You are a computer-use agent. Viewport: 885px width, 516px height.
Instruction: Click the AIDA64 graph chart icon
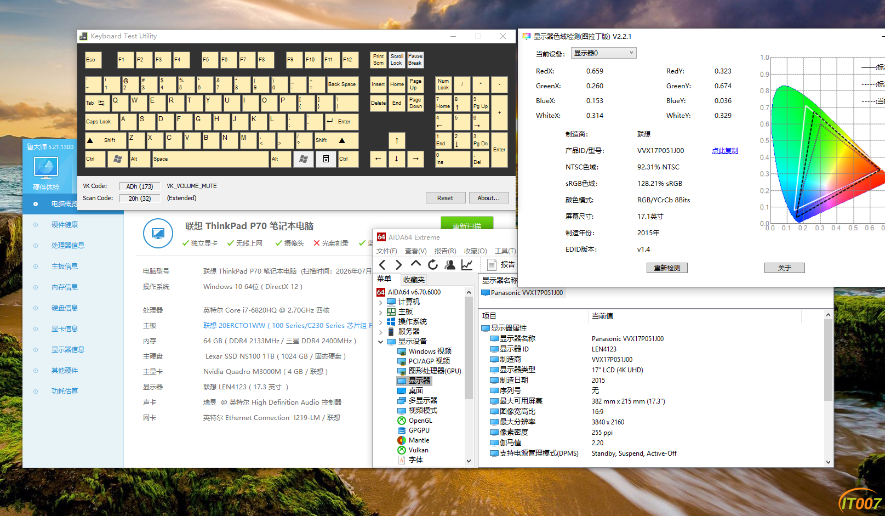(467, 265)
